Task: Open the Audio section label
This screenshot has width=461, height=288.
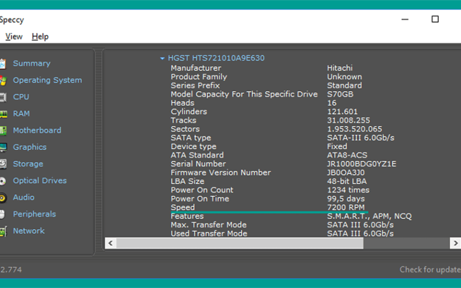Action: point(24,198)
